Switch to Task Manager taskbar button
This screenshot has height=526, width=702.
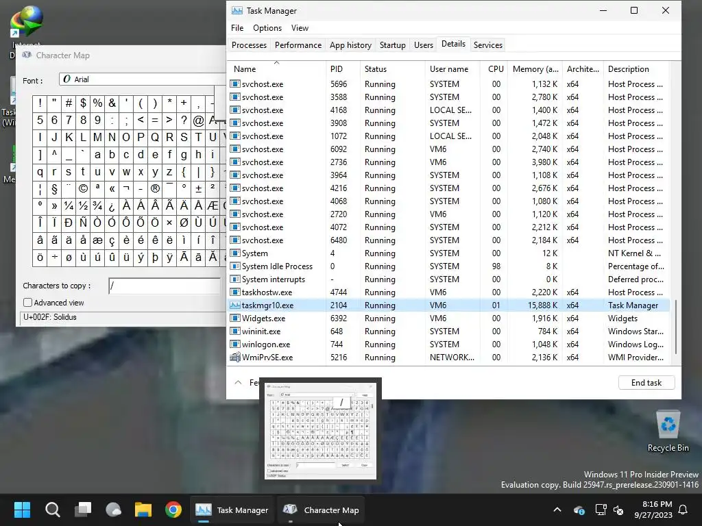tap(232, 510)
